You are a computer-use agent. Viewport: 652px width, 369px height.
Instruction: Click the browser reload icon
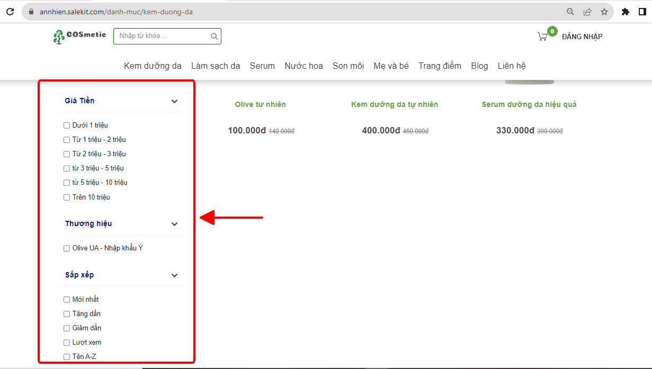click(x=10, y=12)
